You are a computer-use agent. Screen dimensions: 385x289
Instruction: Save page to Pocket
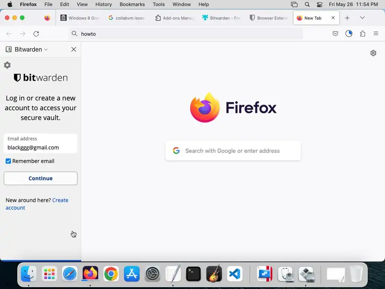(335, 33)
